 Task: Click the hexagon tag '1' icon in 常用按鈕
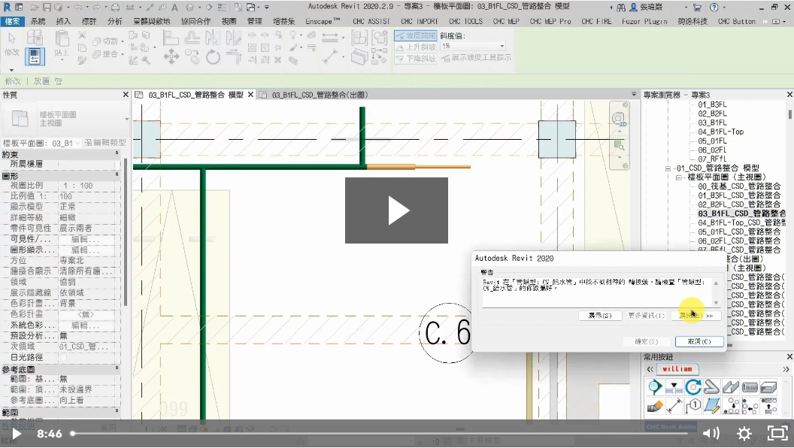pos(692,406)
